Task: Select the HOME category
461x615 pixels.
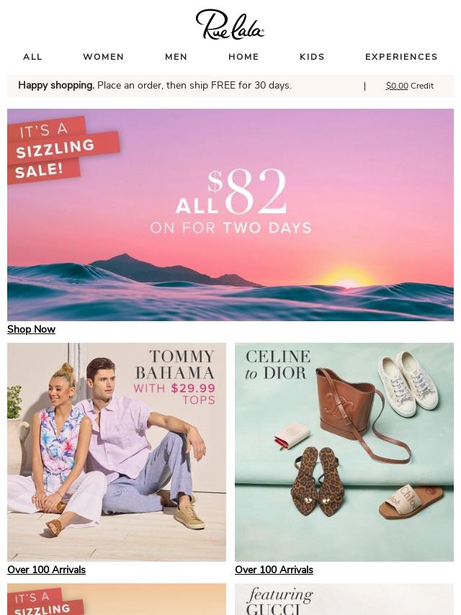Action: click(x=243, y=56)
